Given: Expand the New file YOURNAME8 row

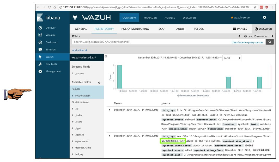Looking at the screenshot, I should pyautogui.click(x=110, y=136).
